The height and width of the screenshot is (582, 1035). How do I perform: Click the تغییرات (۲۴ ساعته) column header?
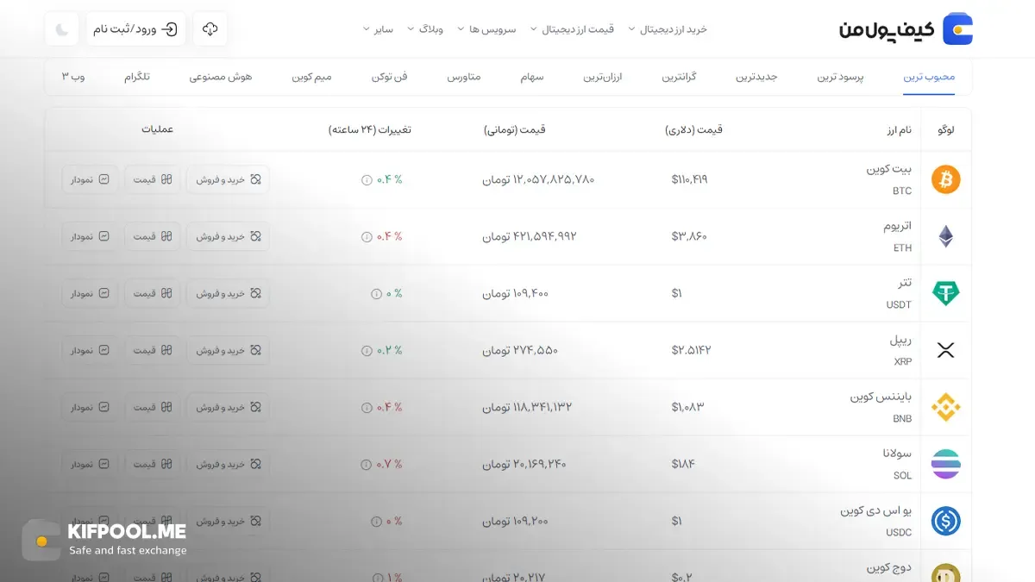(370, 129)
